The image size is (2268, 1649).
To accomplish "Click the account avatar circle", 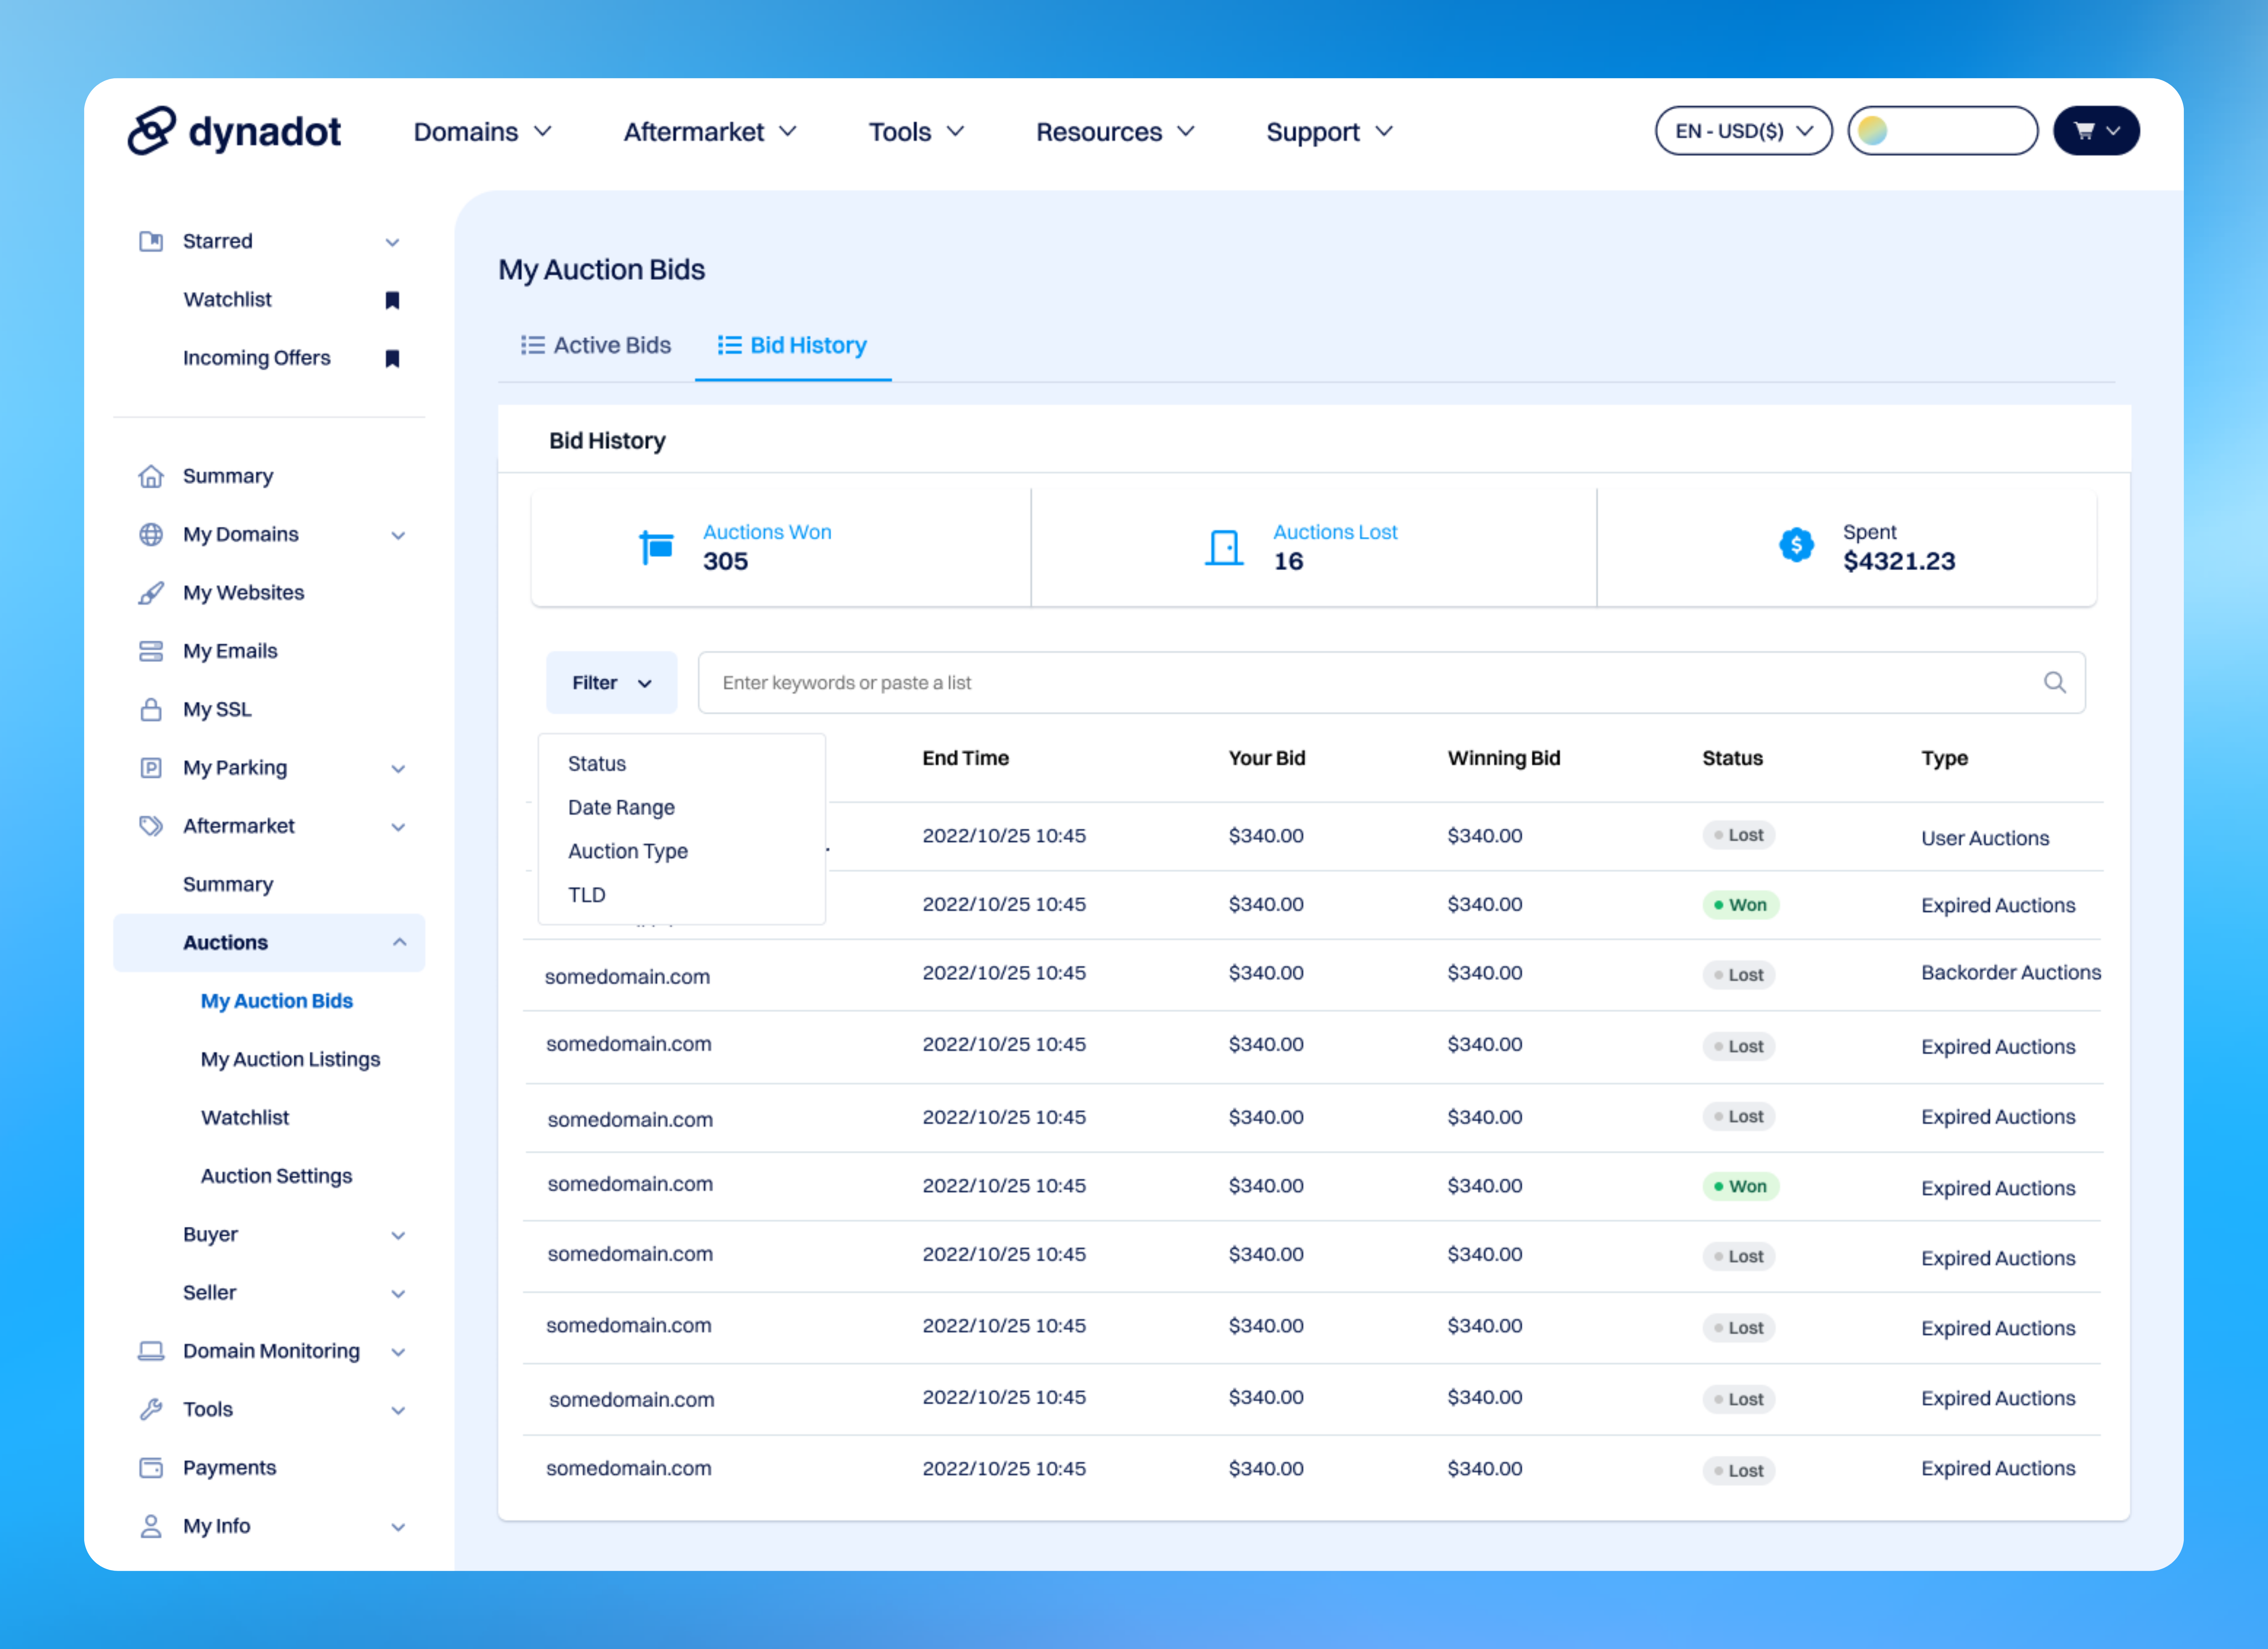I will tap(1873, 131).
